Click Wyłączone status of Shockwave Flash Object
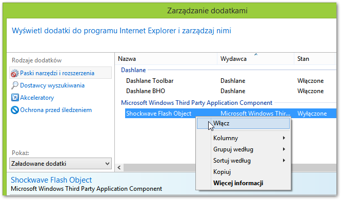 point(312,114)
